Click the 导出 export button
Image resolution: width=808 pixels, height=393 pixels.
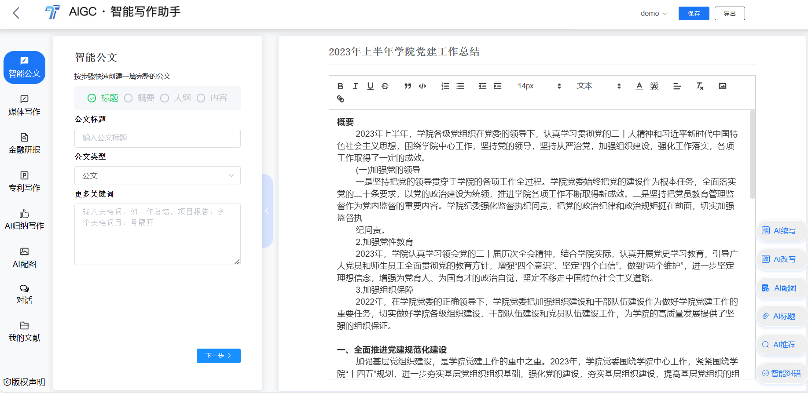(730, 14)
